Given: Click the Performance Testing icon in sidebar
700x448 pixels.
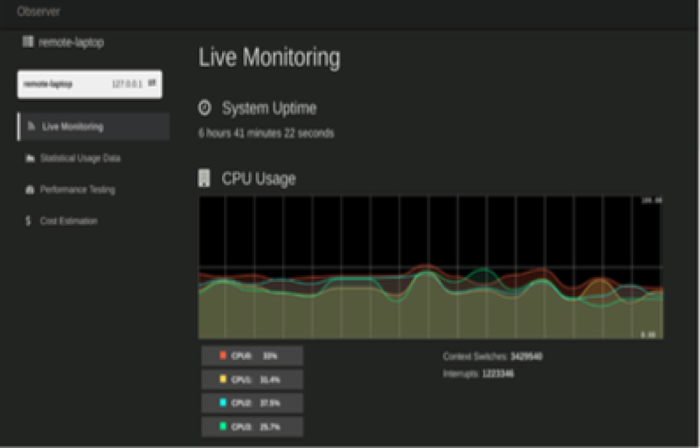Looking at the screenshot, I should [x=29, y=190].
